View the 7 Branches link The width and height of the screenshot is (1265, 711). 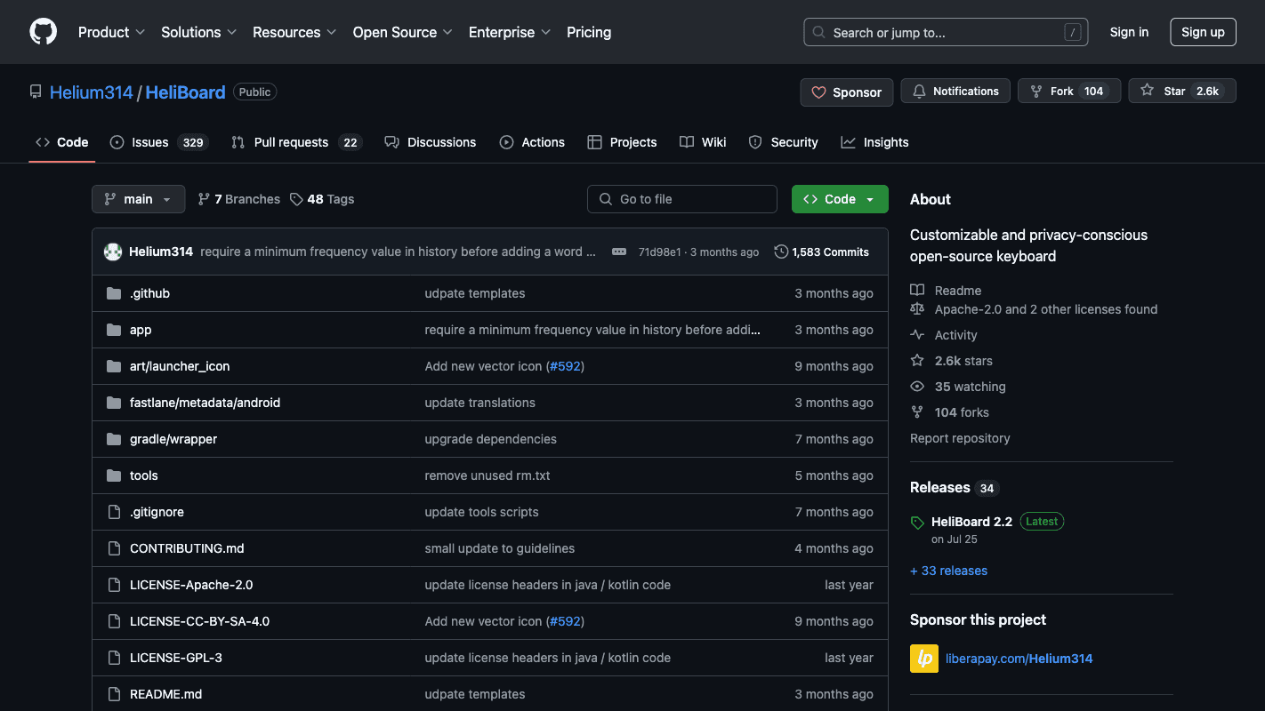tap(238, 199)
